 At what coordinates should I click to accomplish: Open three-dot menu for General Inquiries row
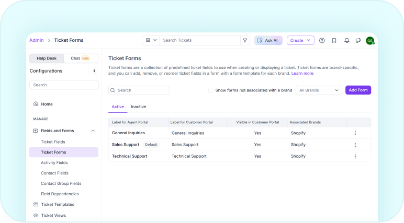355,133
